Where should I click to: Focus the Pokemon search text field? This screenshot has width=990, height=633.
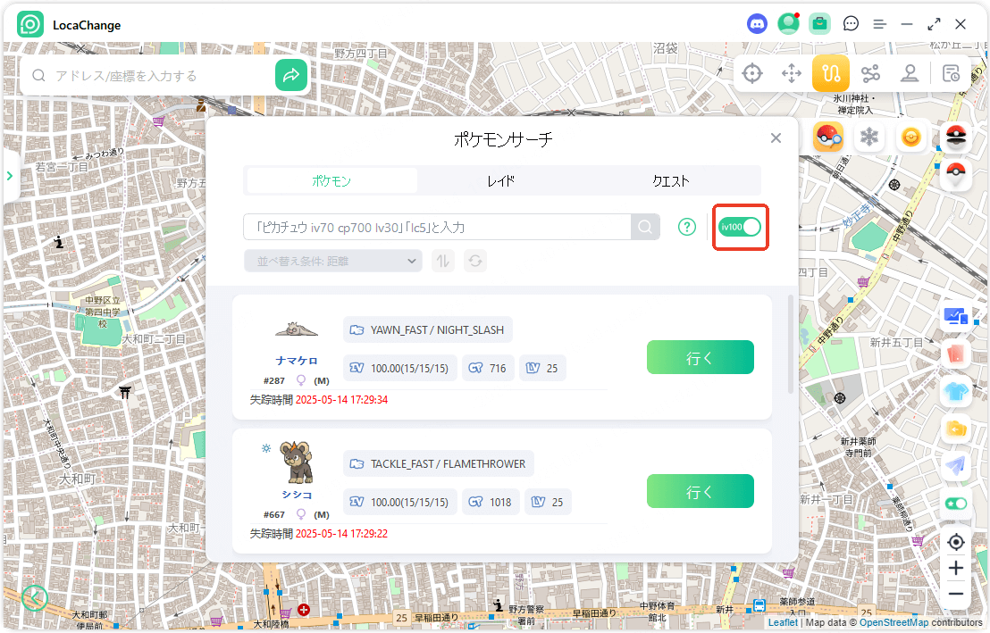437,227
